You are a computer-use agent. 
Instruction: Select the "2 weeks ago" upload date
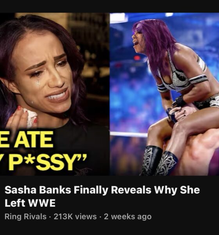128,217
